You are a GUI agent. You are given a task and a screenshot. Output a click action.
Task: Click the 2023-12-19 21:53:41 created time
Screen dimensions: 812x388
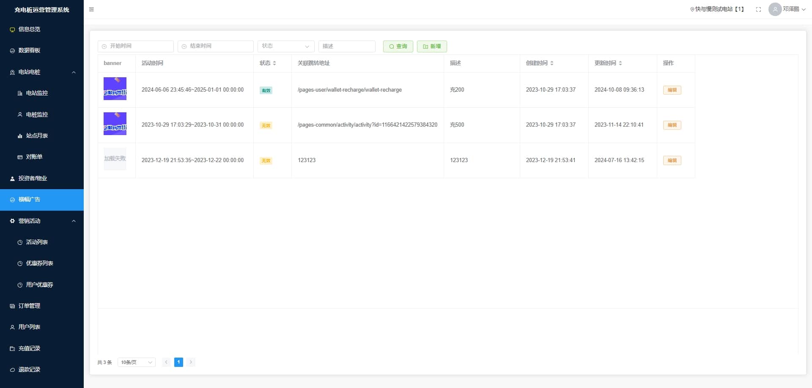[x=551, y=160]
